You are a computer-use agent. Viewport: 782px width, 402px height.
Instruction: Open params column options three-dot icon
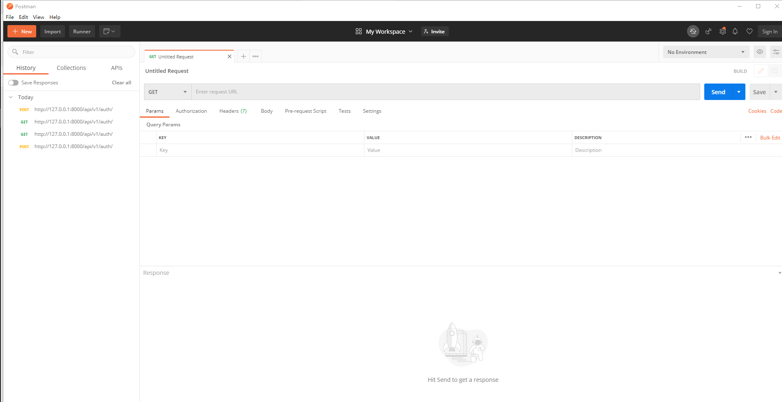(748, 137)
